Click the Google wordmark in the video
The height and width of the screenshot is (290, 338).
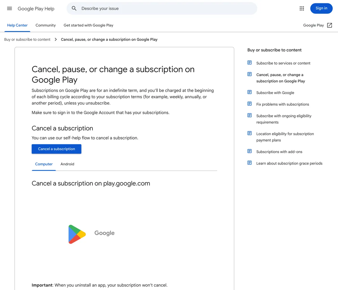(x=104, y=233)
